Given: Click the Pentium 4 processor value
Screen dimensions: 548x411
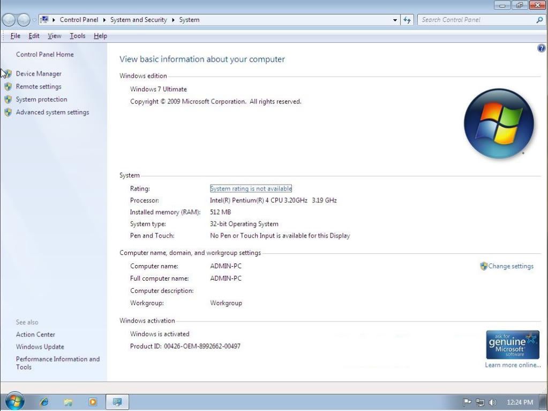Looking at the screenshot, I should pyautogui.click(x=273, y=201).
